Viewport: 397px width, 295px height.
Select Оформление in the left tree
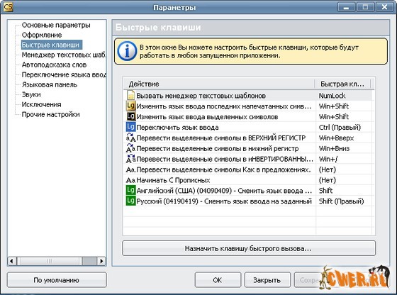point(42,35)
